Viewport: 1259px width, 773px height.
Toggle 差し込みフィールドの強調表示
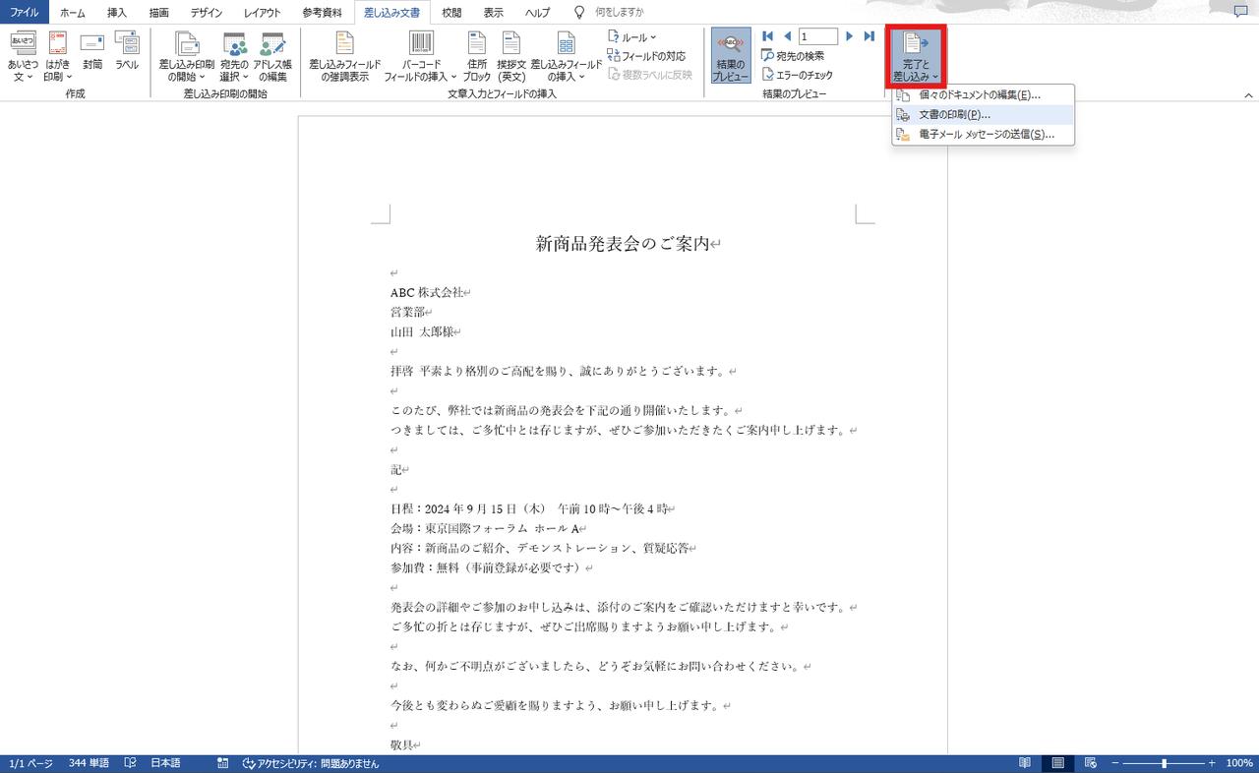point(344,55)
